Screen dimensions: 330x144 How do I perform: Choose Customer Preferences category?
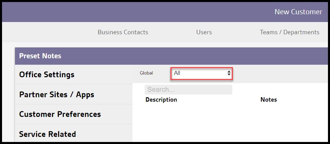tap(60, 114)
